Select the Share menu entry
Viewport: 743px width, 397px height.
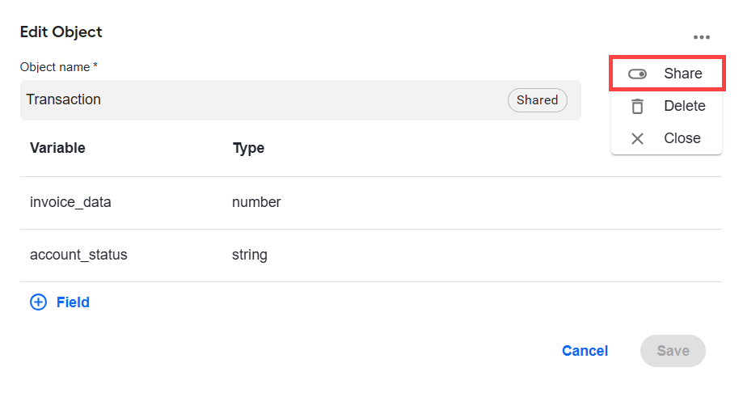tap(667, 74)
